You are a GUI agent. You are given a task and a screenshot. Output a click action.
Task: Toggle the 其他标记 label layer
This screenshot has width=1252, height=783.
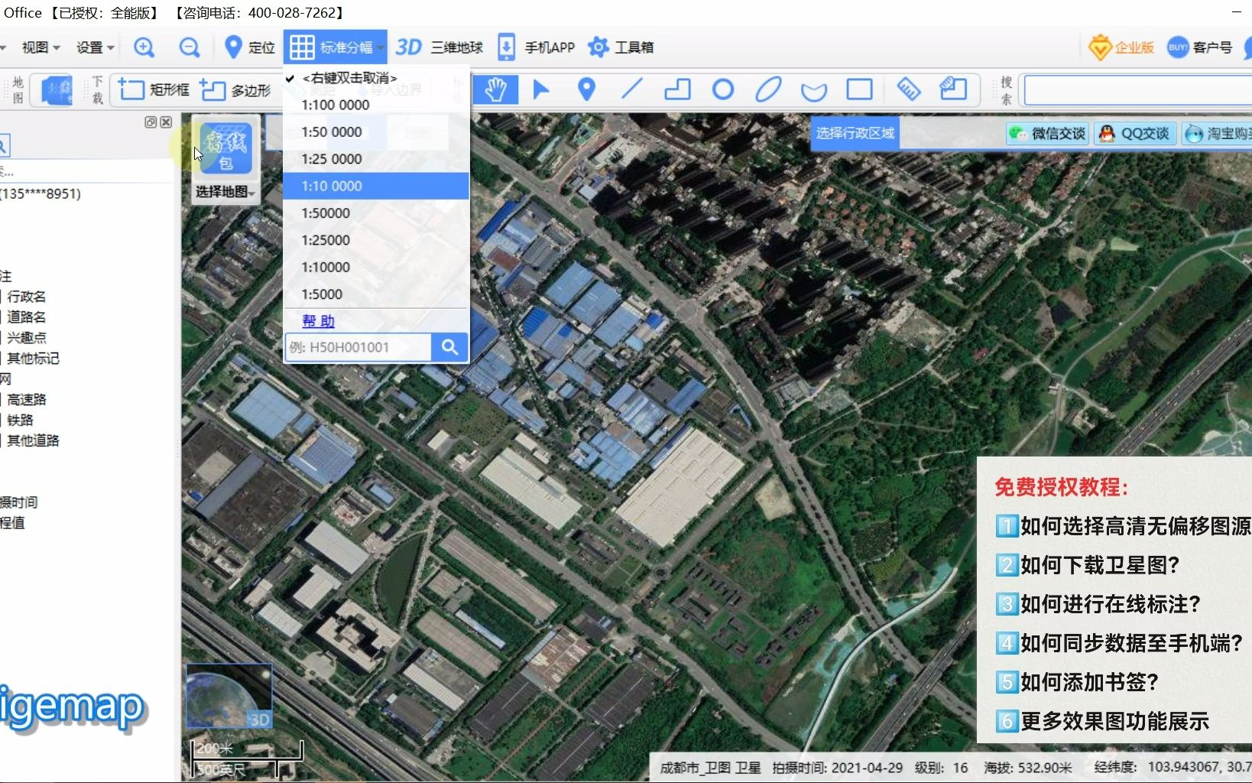pos(33,359)
